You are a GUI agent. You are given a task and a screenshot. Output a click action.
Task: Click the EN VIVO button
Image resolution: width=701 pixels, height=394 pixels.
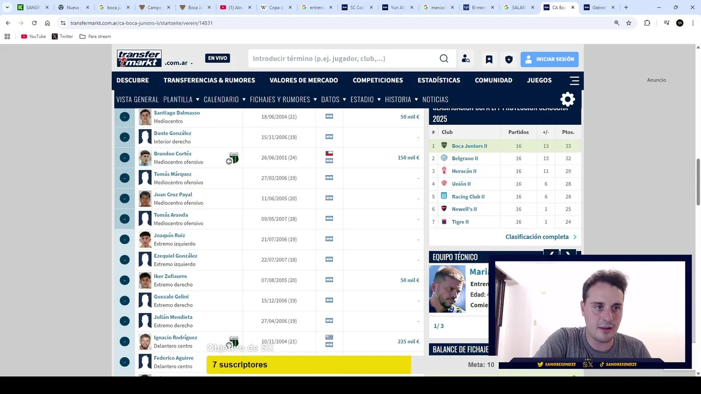click(217, 58)
